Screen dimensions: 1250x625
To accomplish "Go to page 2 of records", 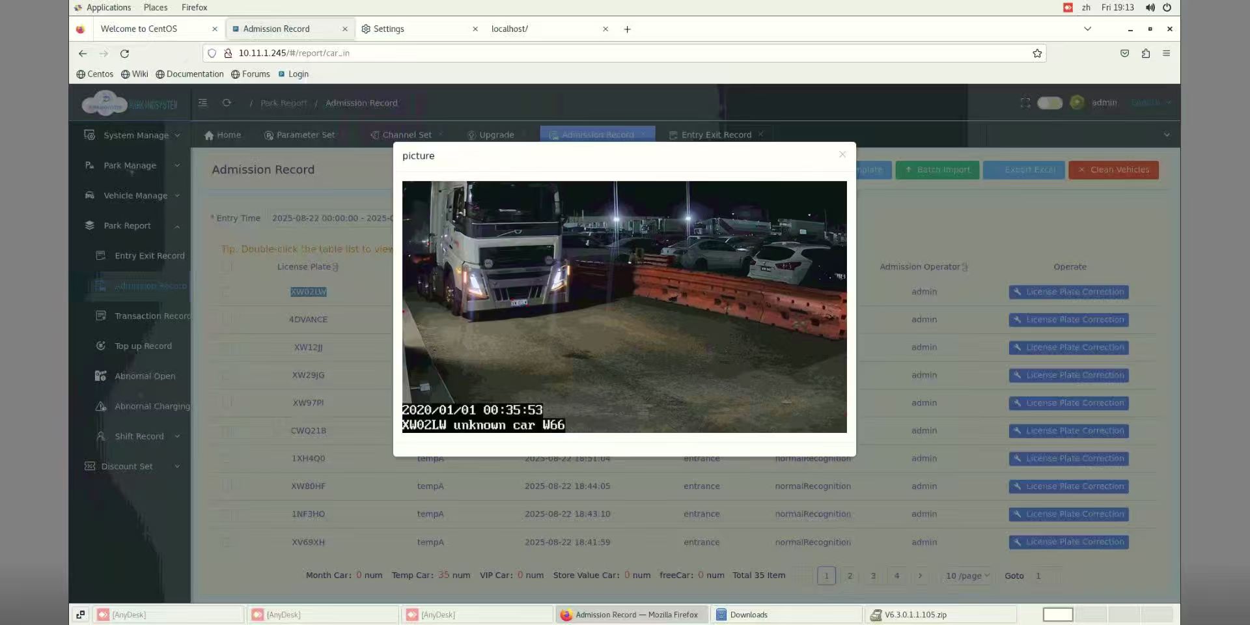I will click(850, 576).
